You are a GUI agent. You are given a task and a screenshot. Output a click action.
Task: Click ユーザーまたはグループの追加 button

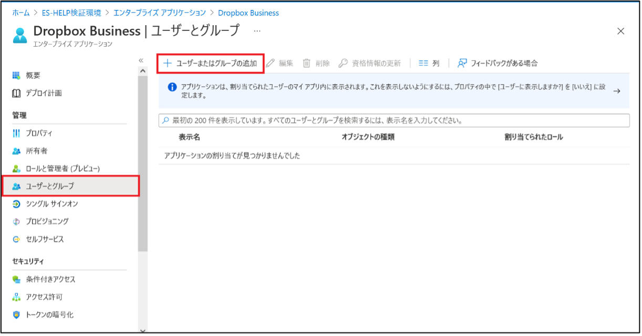tap(210, 63)
